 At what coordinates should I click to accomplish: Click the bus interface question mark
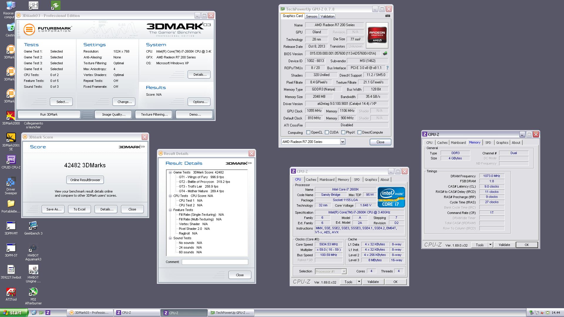(x=387, y=68)
